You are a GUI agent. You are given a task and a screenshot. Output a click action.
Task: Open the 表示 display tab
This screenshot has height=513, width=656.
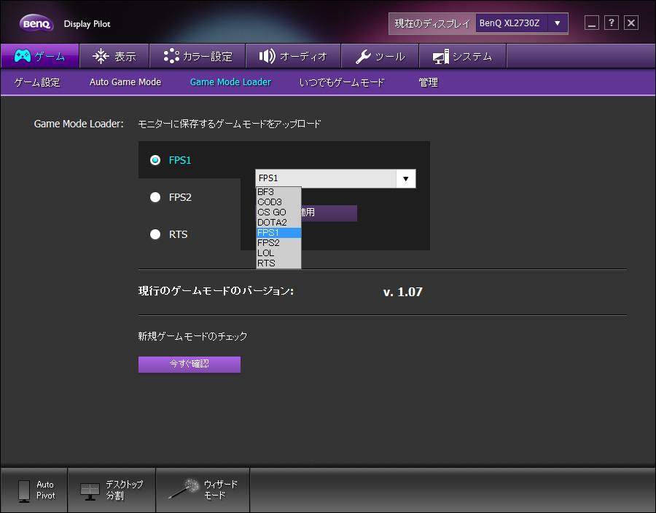point(114,56)
